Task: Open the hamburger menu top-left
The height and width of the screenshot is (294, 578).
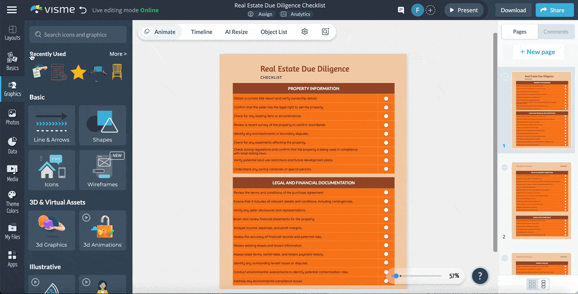Action: 12,10
